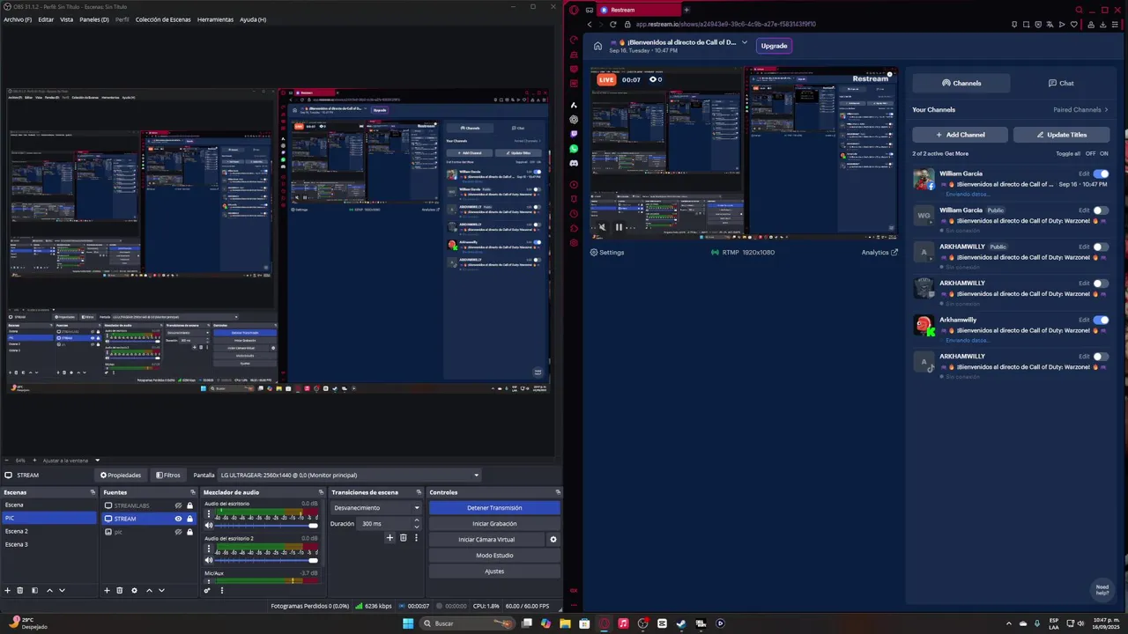The height and width of the screenshot is (634, 1128).
Task: Show hidden system tray icons chevron
Action: [x=1009, y=623]
